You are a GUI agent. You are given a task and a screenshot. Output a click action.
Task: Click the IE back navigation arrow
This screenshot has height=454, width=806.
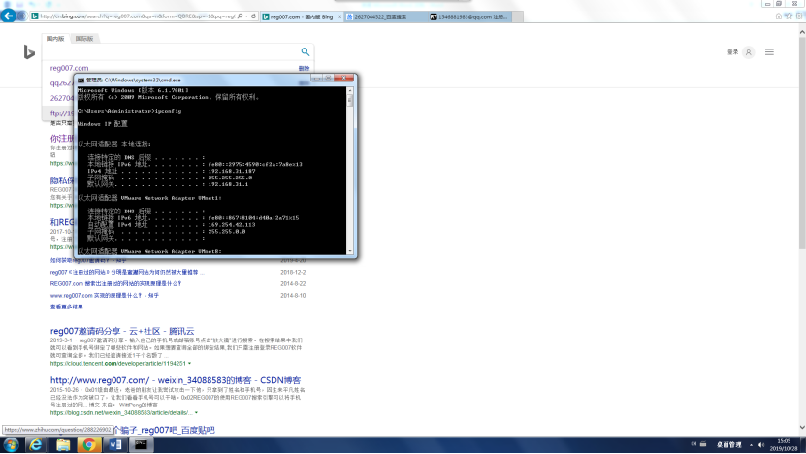tap(8, 16)
